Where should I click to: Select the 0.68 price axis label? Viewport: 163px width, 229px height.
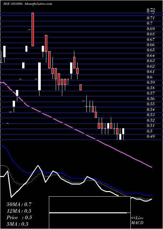point(151,34)
